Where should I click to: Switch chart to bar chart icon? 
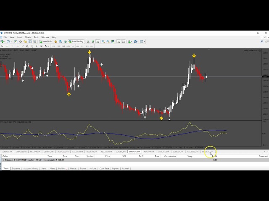click(x=88, y=41)
